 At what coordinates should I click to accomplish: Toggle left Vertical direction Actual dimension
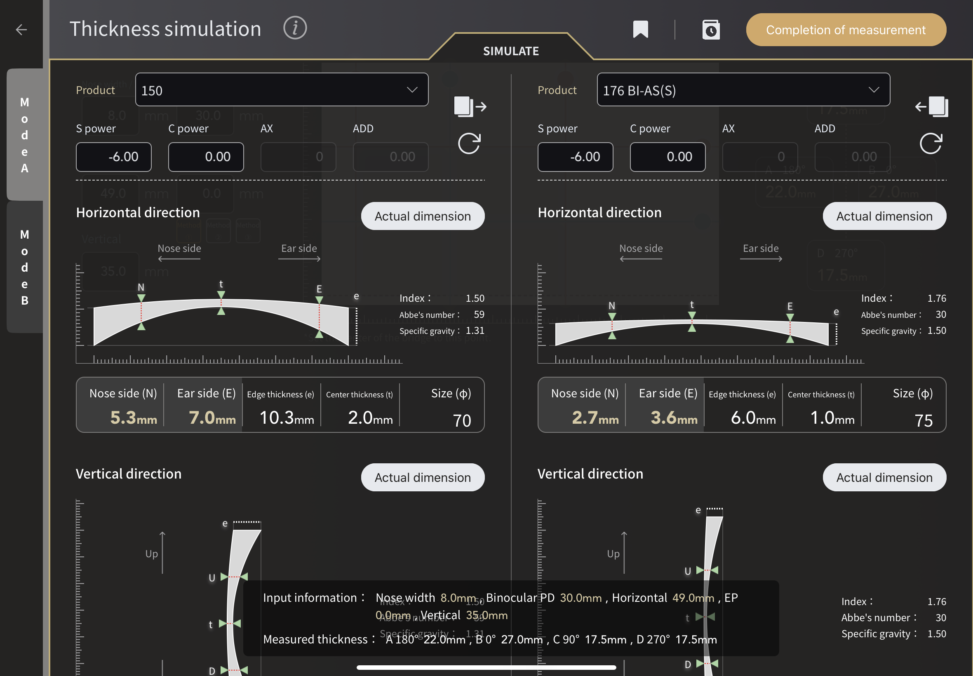tap(422, 477)
